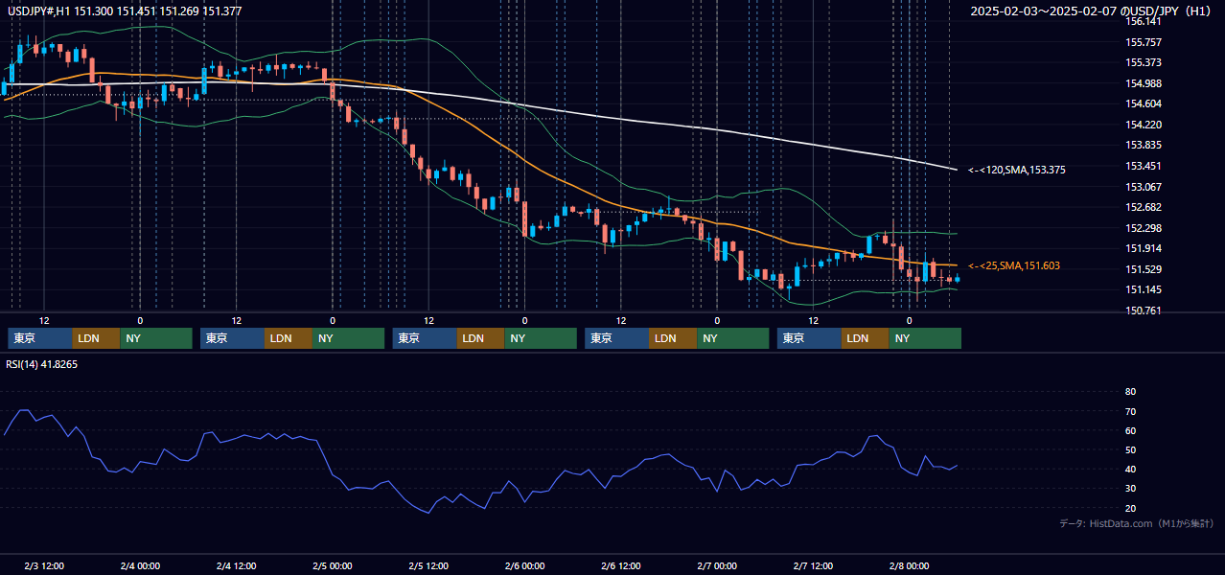Image resolution: width=1225 pixels, height=575 pixels.
Task: Click the 2/4 00:00 time axis label
Action: pyautogui.click(x=140, y=566)
